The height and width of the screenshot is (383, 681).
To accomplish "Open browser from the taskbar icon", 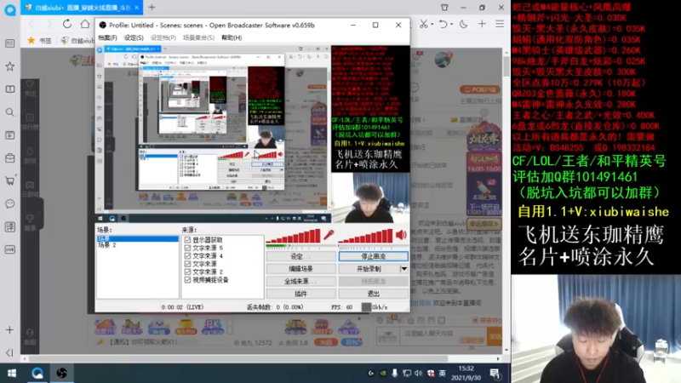I will point(37,373).
